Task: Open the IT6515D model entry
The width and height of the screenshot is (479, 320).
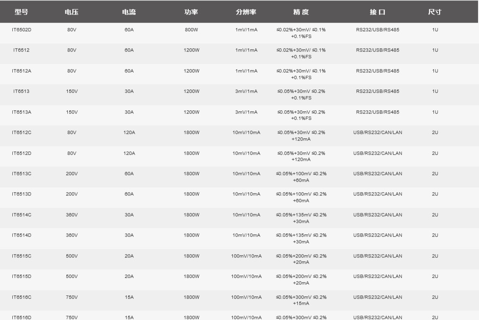Action: tap(21, 276)
